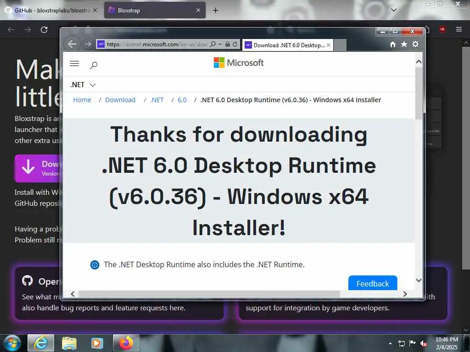The width and height of the screenshot is (470, 352).
Task: Click the search icon on Microsoft page
Action: click(94, 65)
